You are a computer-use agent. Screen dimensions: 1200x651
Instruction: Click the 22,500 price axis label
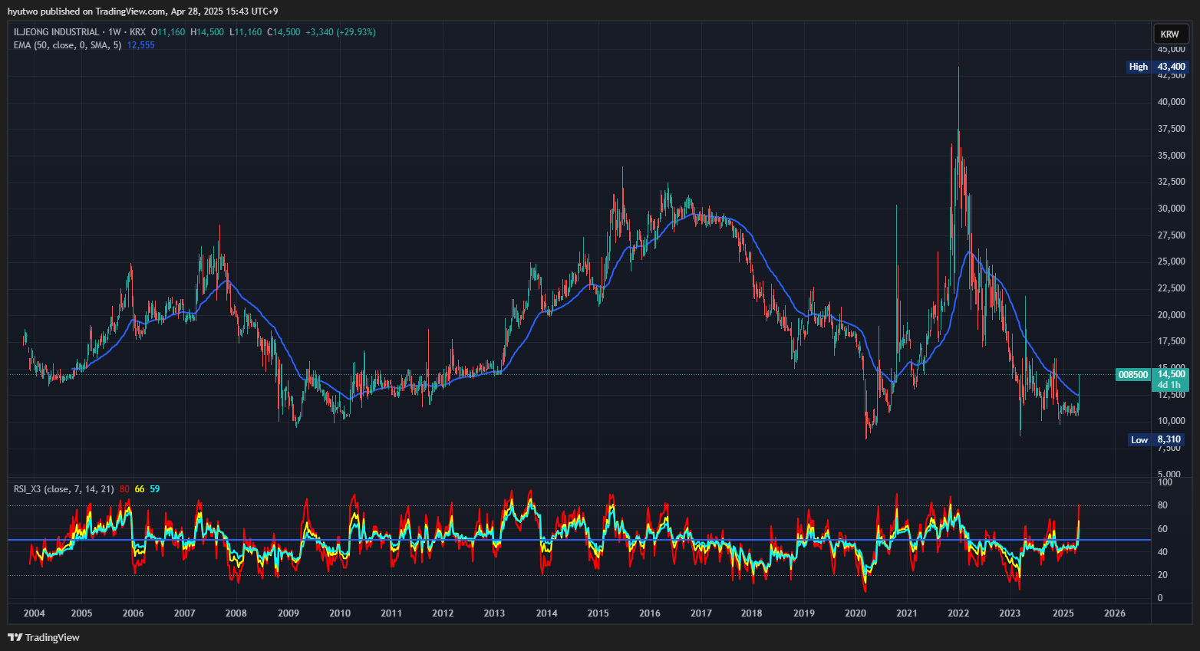(x=1172, y=288)
